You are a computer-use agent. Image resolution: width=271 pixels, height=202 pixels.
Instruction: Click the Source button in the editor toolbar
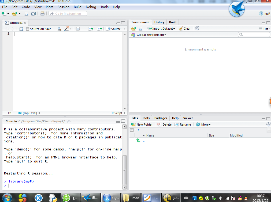tap(113, 29)
